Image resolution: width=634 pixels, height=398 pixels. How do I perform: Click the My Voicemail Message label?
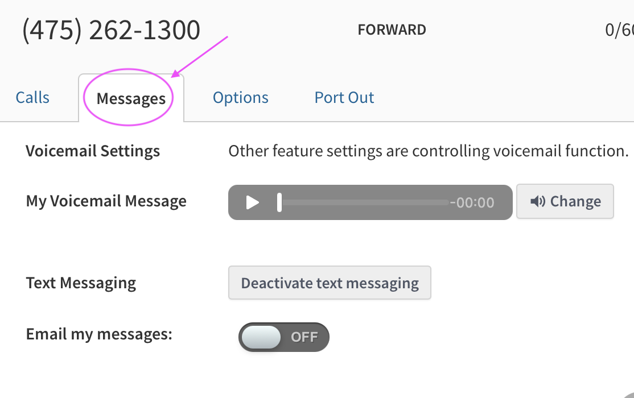pos(106,201)
